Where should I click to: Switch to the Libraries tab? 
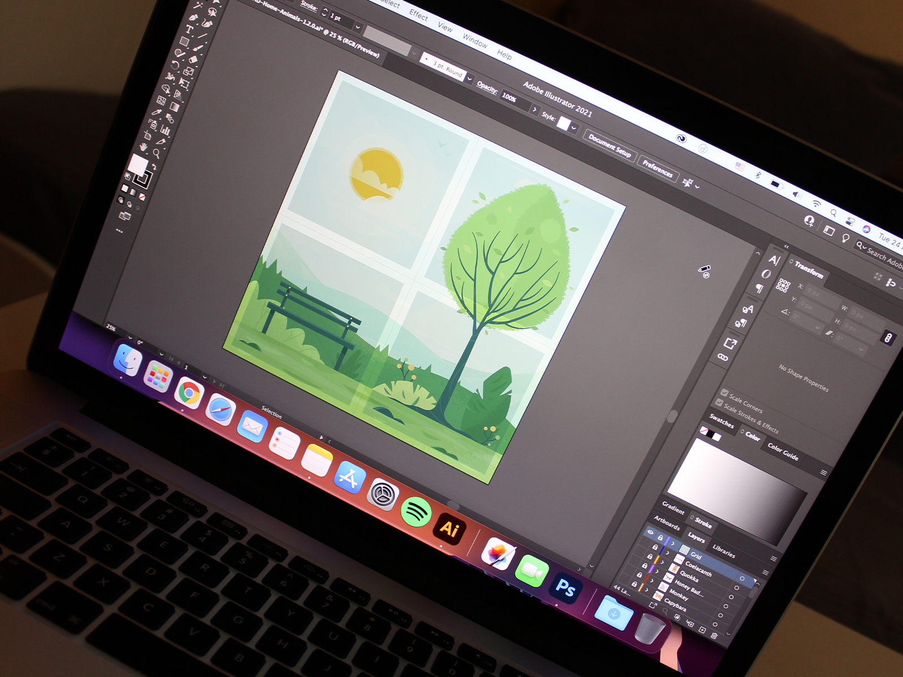[724, 552]
